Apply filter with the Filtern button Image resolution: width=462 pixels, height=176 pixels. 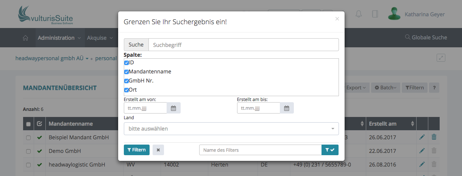pyautogui.click(x=137, y=150)
